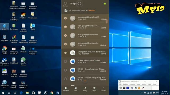The height and width of the screenshot is (95, 170).
Task: Tap the document icon of Pengertian Nove file
Action: [x=73, y=53]
